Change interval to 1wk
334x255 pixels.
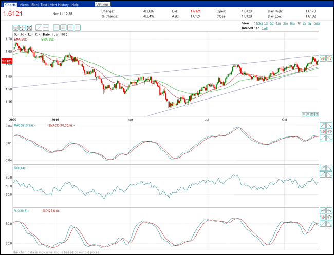265,28
